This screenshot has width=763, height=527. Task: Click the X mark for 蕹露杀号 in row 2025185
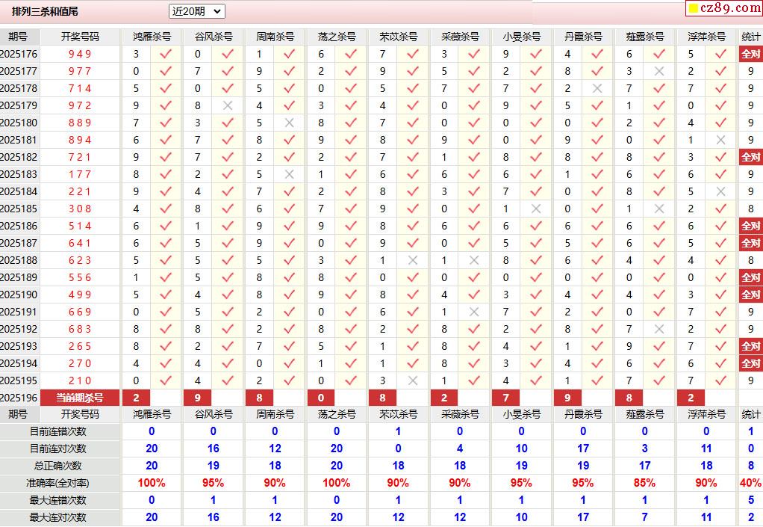659,209
